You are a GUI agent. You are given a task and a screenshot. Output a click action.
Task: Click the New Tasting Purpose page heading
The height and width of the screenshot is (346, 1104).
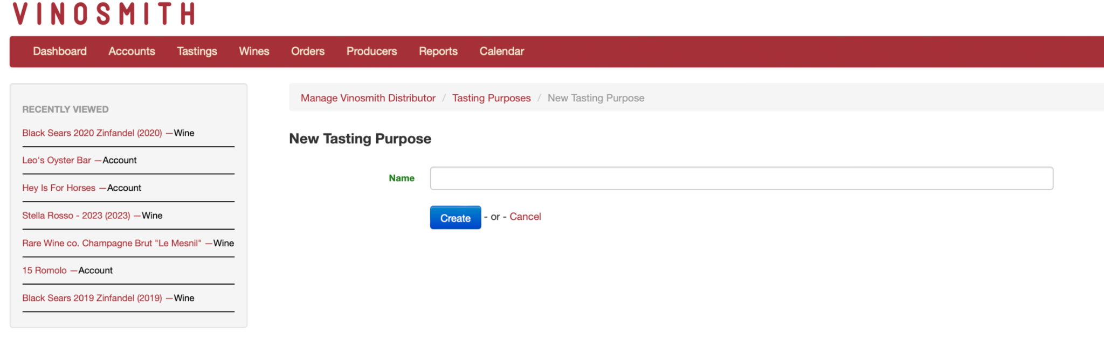pyautogui.click(x=360, y=139)
